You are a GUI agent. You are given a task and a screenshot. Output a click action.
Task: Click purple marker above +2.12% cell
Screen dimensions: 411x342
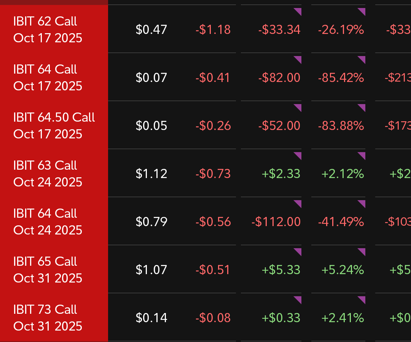tap(362, 156)
